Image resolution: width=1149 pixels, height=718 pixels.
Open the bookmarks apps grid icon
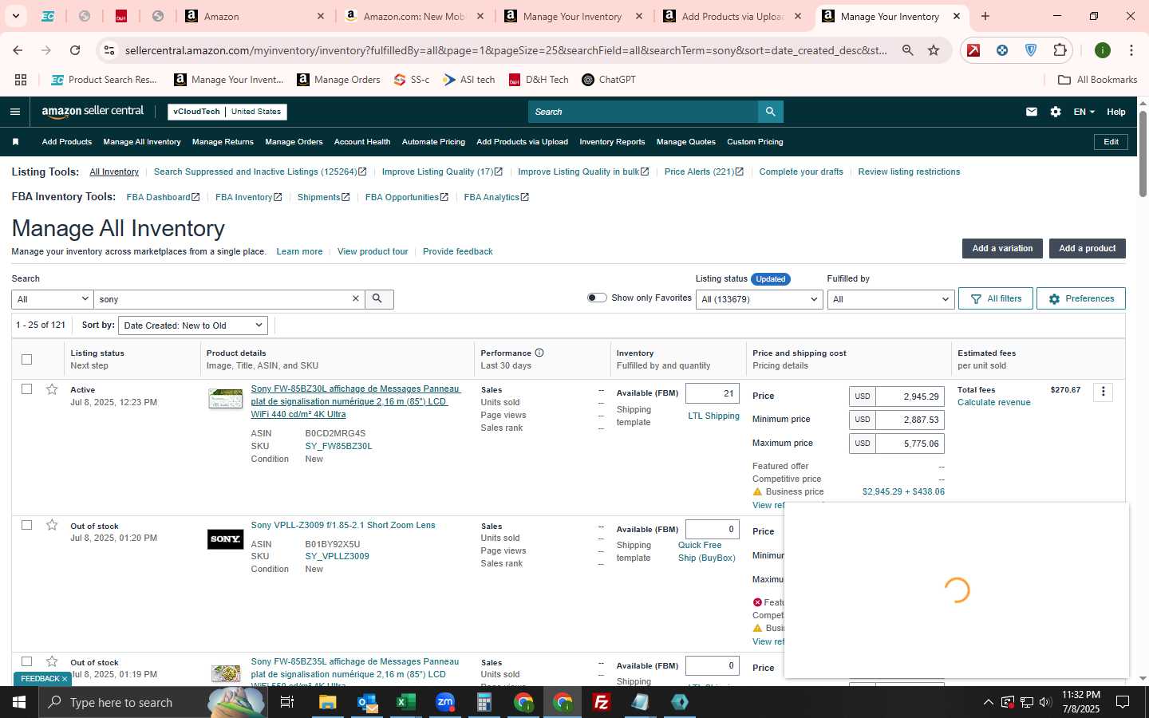[x=21, y=80]
